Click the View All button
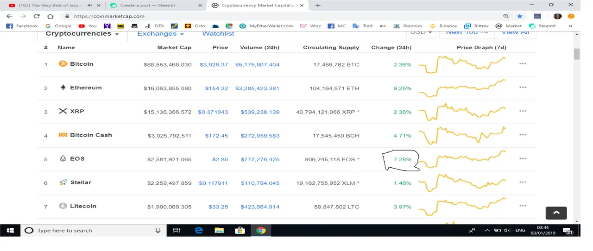The height and width of the screenshot is (251, 593). 515,33
